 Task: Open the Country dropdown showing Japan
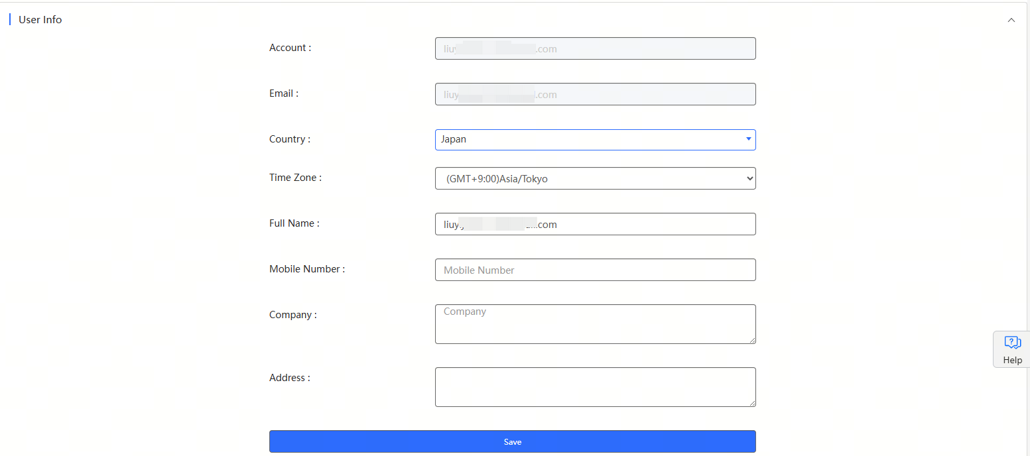595,140
